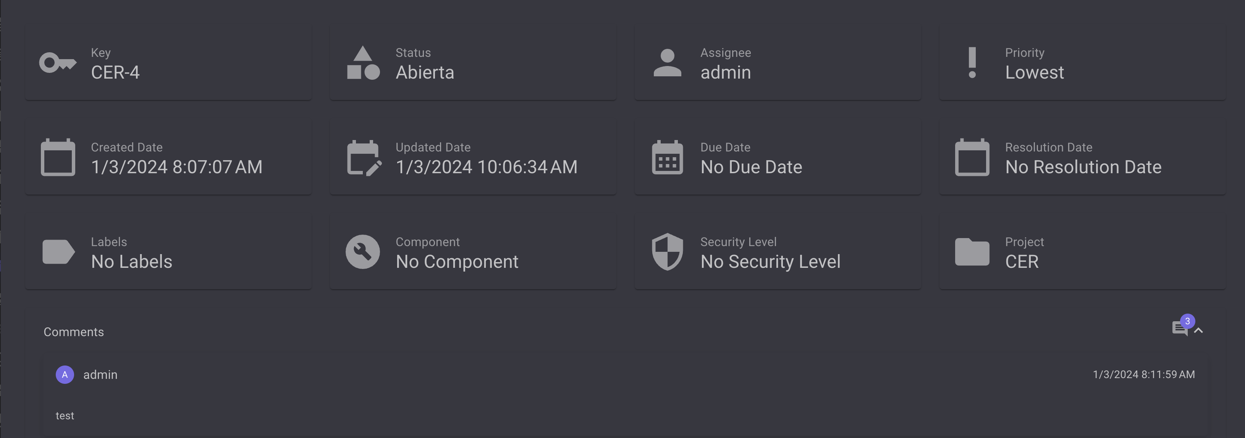Click the exclamation mark Priority icon
1245x438 pixels.
click(x=972, y=63)
